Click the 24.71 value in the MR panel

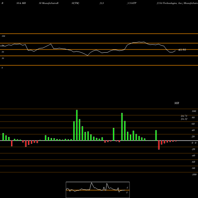[184, 116]
